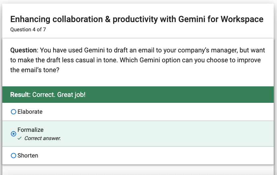Click the bold Question label
This screenshot has height=175, width=277.
[24, 50]
